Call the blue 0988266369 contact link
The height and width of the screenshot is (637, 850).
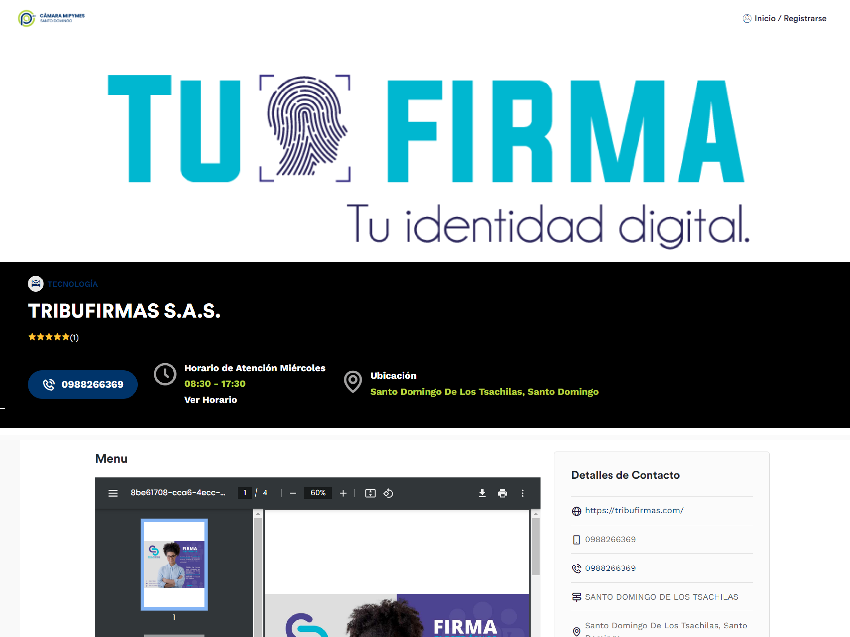coord(610,568)
